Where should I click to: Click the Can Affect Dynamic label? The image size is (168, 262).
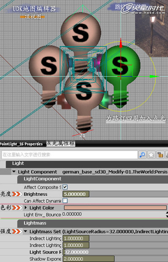(x=43, y=201)
